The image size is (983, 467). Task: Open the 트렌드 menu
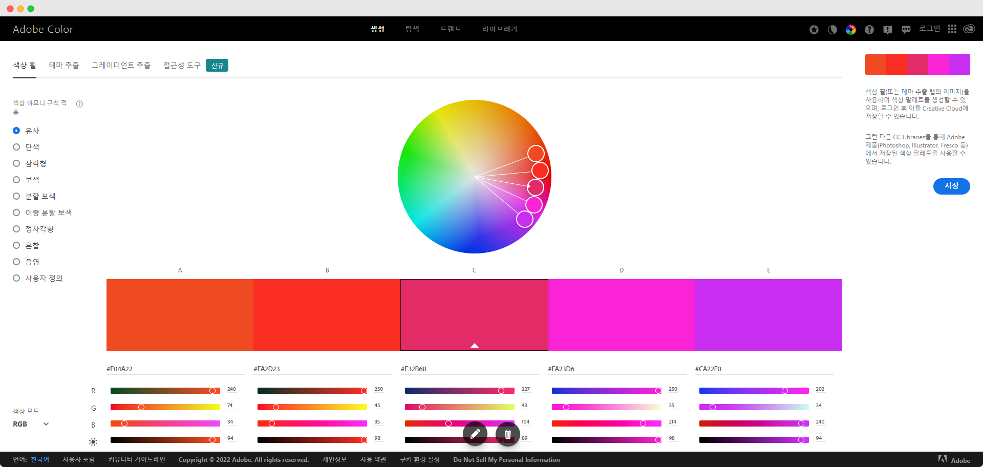pos(451,29)
